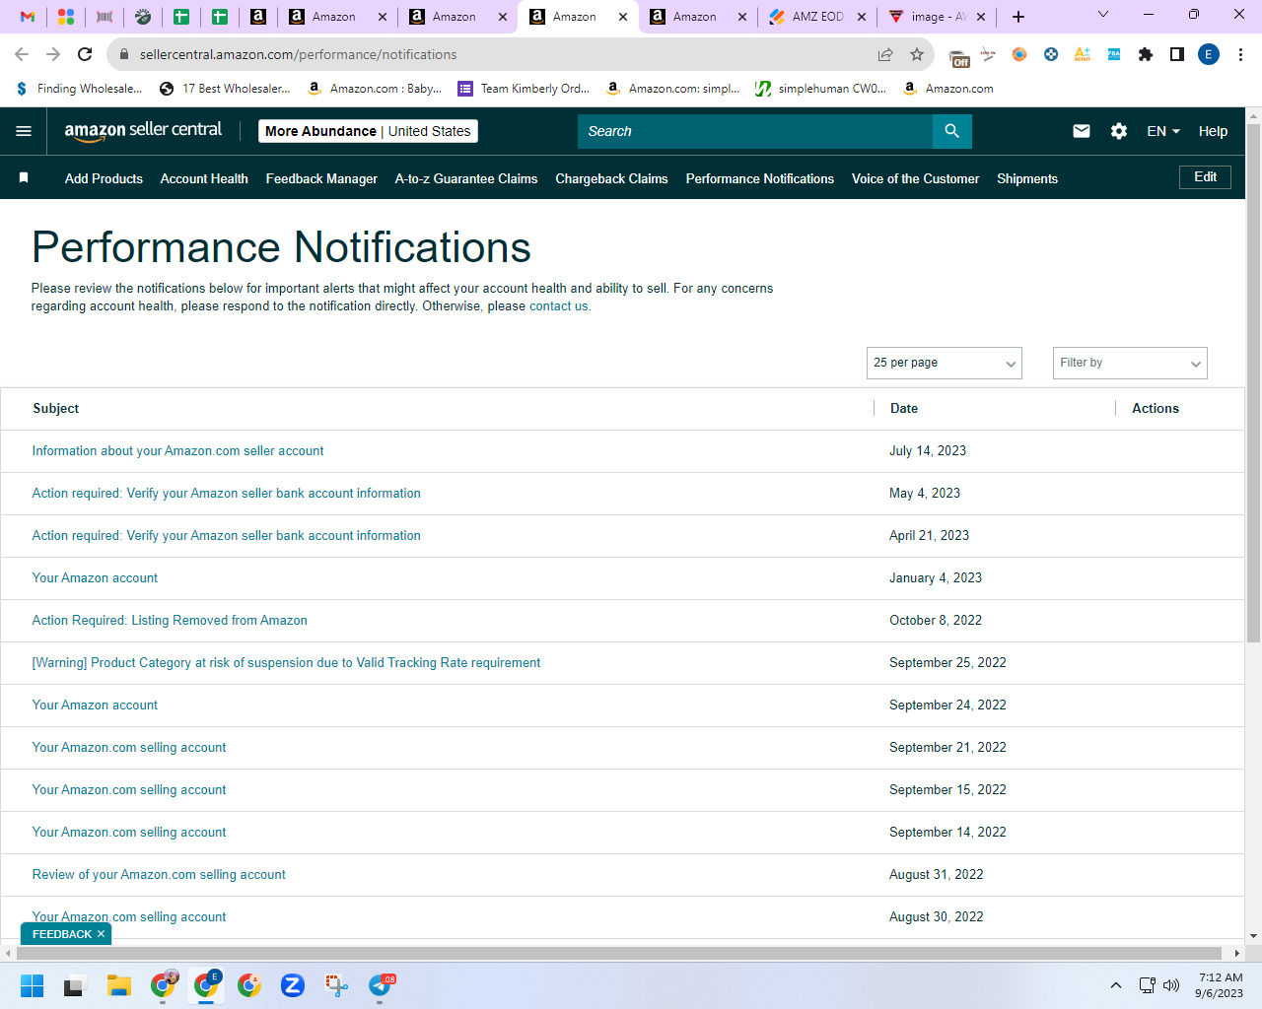Go back with the browser back arrow

tap(22, 54)
